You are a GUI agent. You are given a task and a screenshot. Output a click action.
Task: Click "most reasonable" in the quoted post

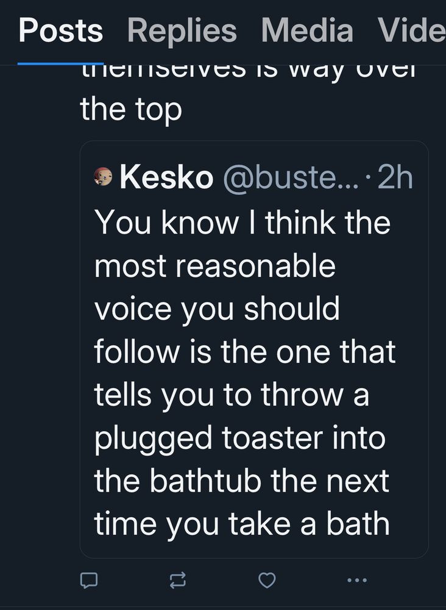pos(214,265)
